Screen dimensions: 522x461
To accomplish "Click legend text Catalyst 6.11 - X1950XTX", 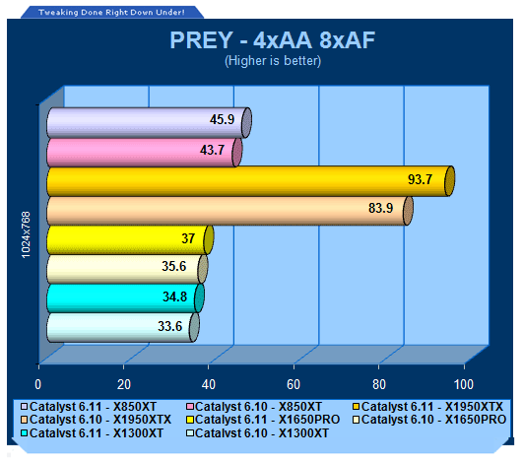I will pyautogui.click(x=432, y=407).
